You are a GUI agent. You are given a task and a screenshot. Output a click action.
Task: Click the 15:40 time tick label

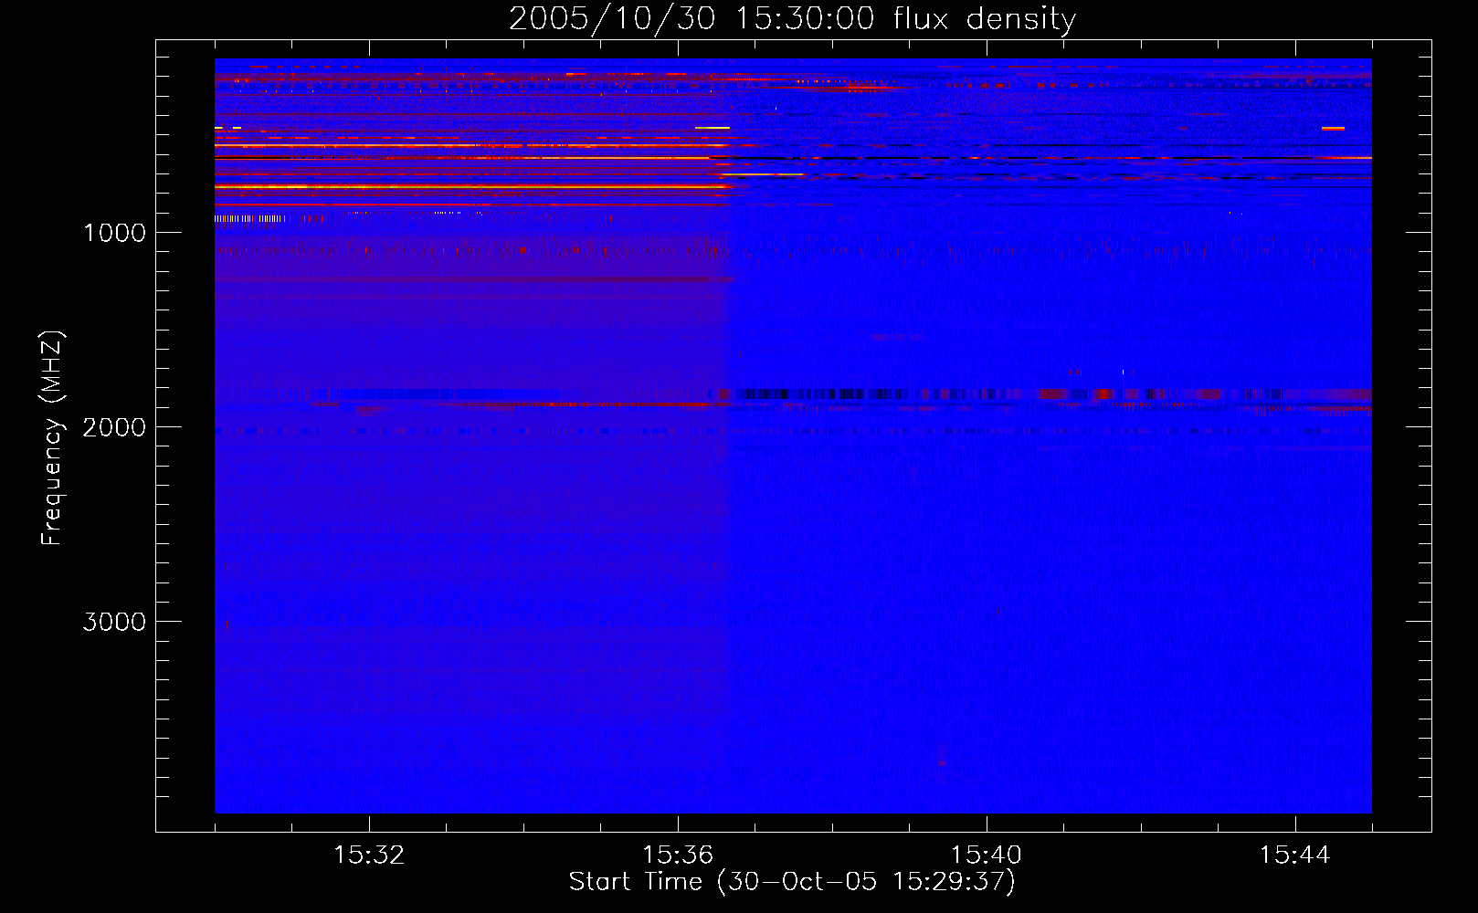point(987,855)
